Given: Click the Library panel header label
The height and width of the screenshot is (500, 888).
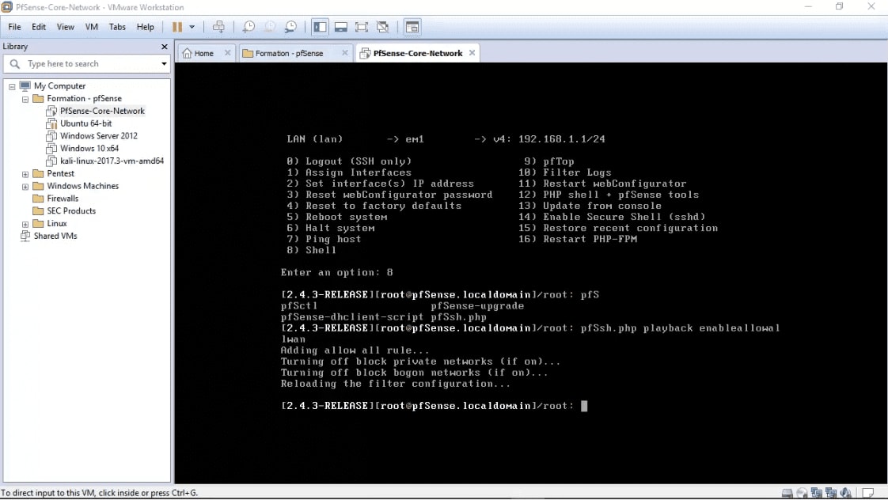Looking at the screenshot, I should (x=15, y=47).
